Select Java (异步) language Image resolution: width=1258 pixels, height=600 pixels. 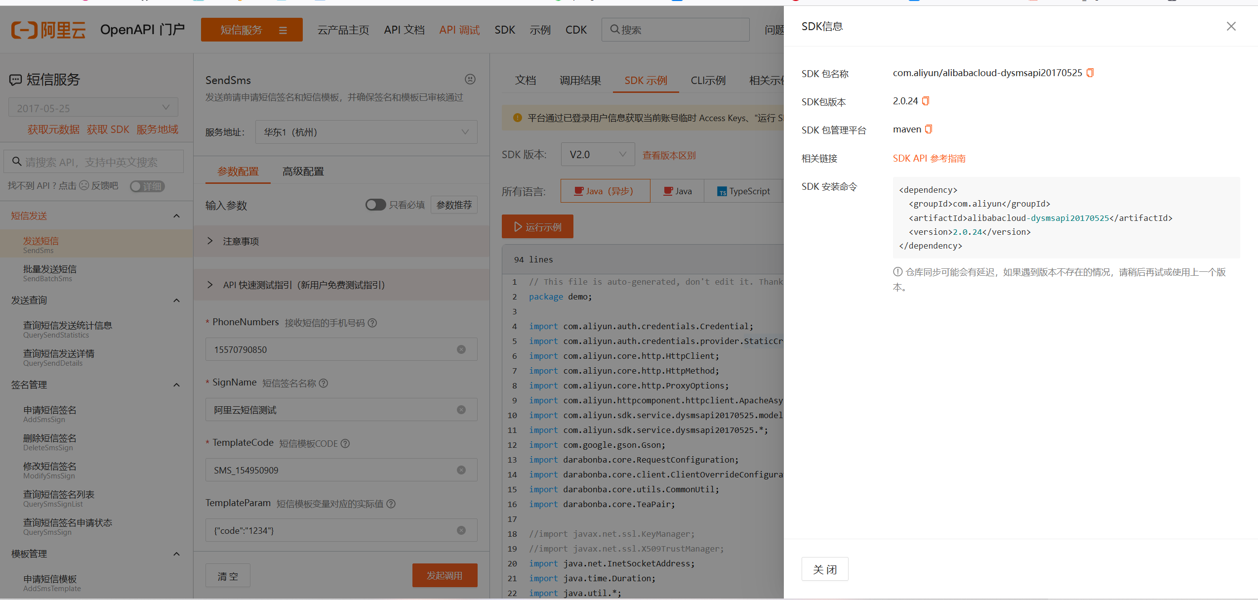click(x=605, y=191)
